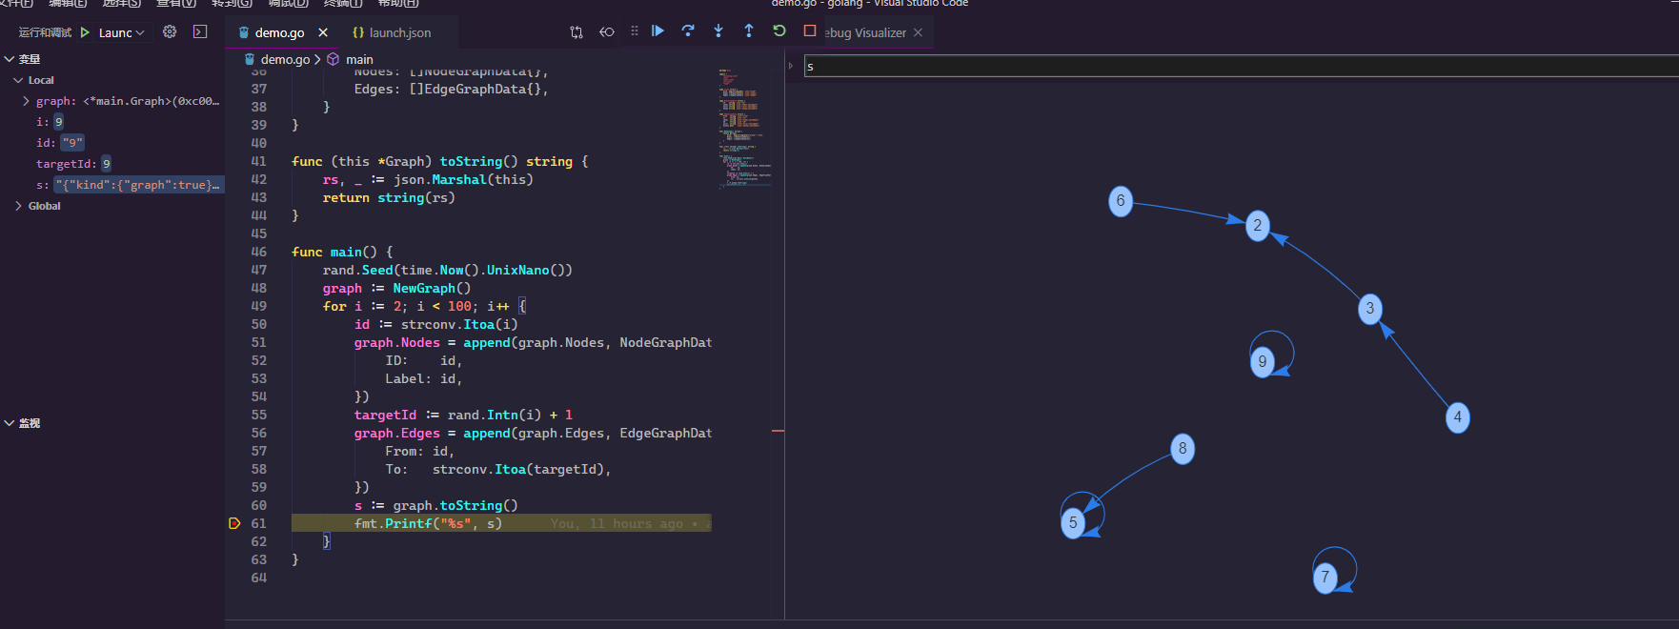This screenshot has width=1679, height=629.
Task: Click the red overview ruler marker
Action: click(x=778, y=432)
